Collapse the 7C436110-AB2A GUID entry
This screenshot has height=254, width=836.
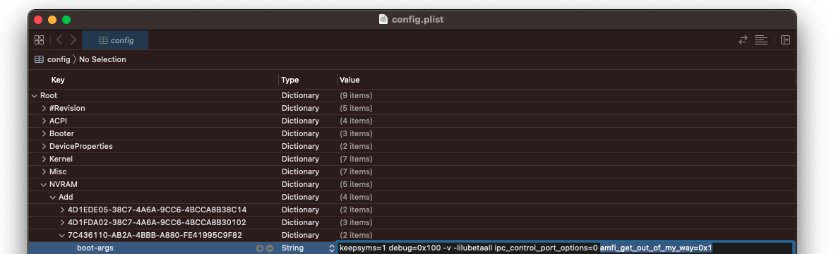pyautogui.click(x=62, y=235)
